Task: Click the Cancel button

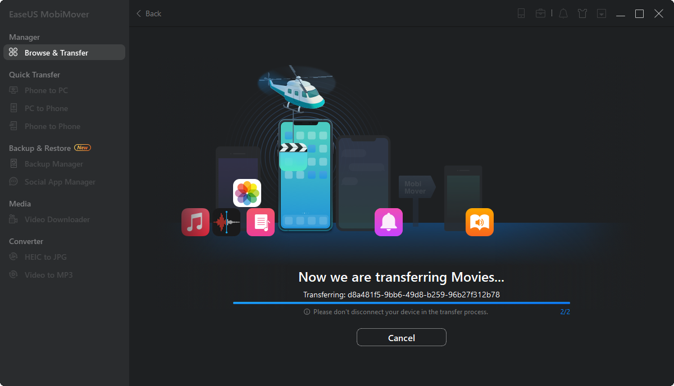Action: point(401,337)
